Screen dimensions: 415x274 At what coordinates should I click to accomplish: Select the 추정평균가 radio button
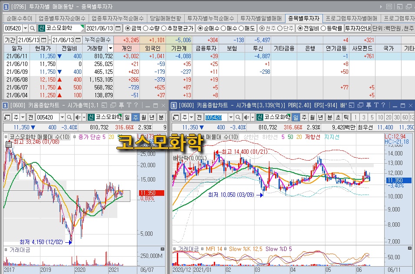pyautogui.click(x=163, y=28)
